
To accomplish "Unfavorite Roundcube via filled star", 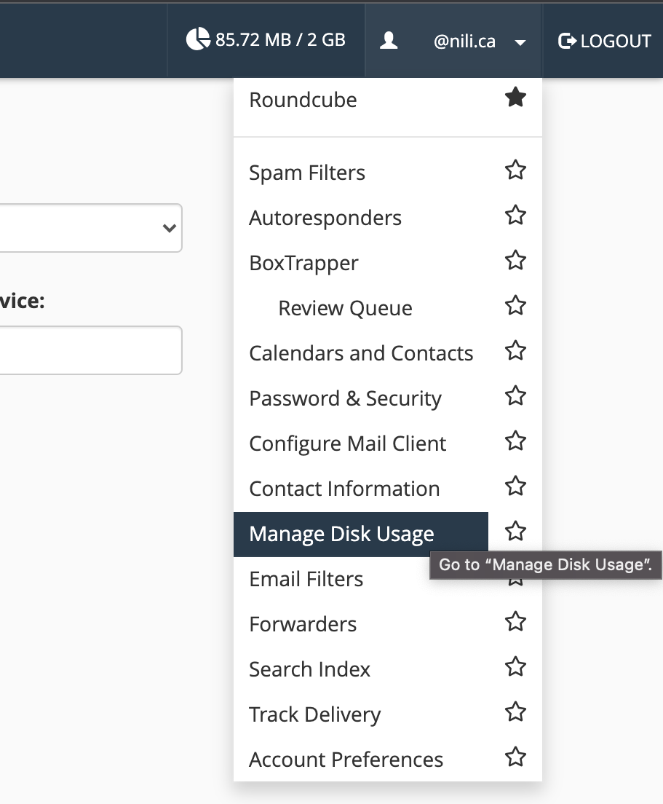I will pyautogui.click(x=515, y=97).
